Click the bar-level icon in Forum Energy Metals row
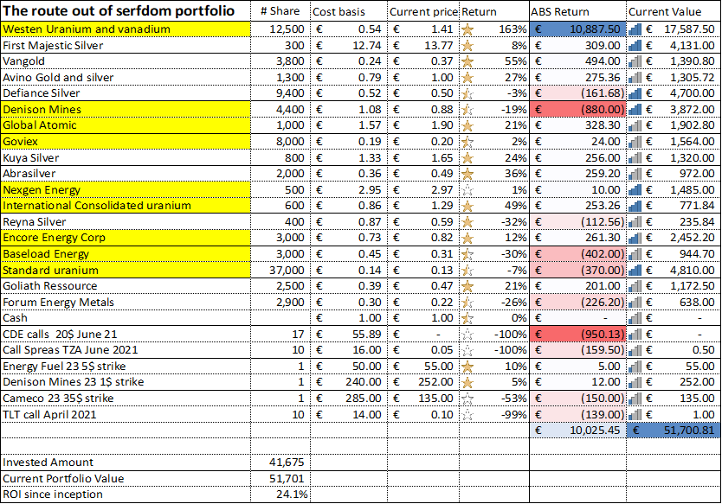This screenshot has height=504, width=722. [635, 303]
